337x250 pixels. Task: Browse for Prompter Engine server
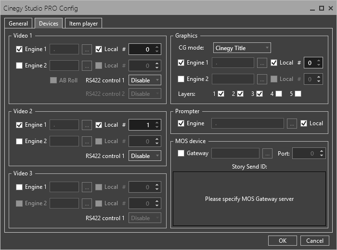tap(292, 123)
